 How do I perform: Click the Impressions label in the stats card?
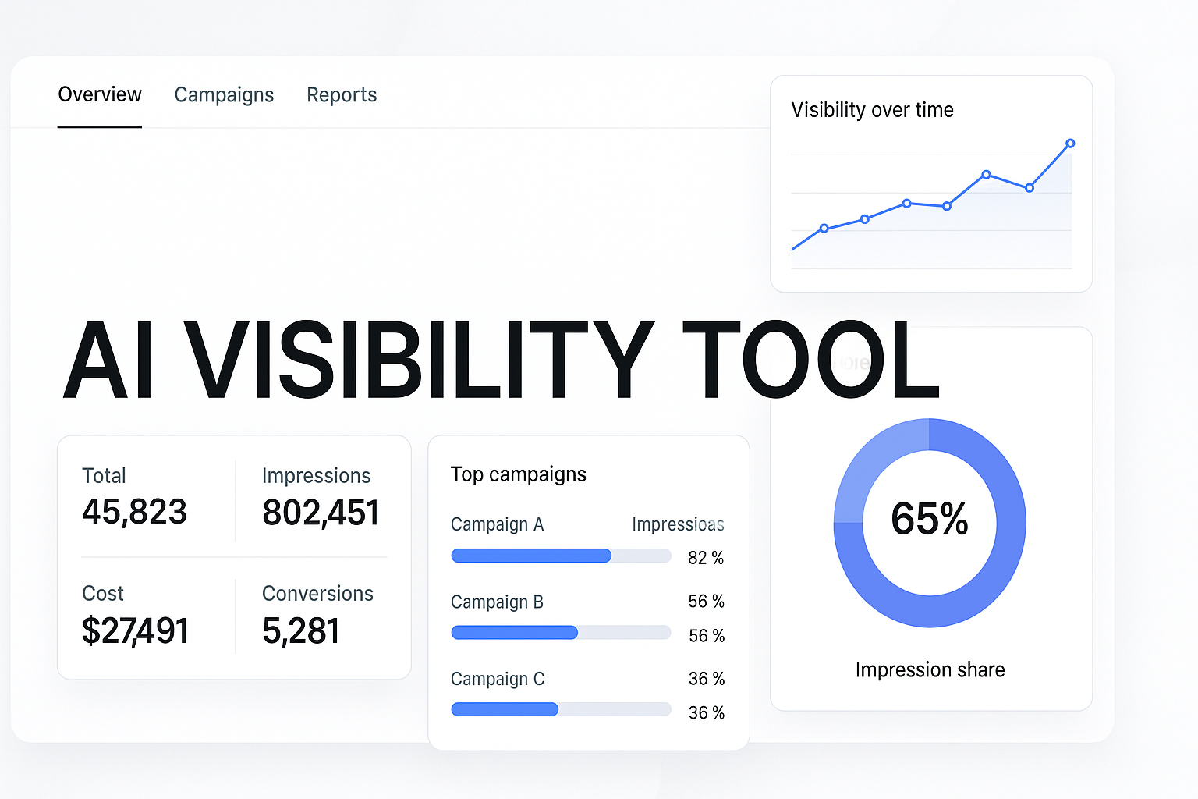(316, 476)
